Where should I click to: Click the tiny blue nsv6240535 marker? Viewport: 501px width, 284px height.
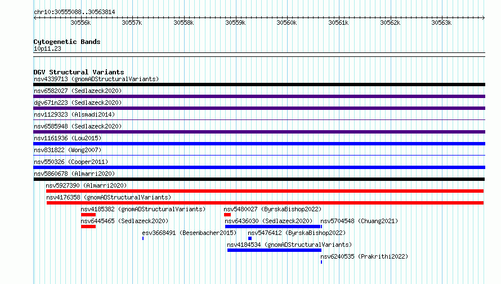click(321, 262)
